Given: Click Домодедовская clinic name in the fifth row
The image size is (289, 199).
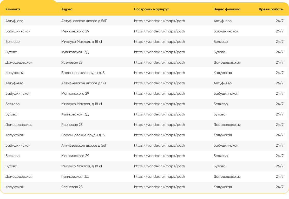Looking at the screenshot, I should 19,62.
